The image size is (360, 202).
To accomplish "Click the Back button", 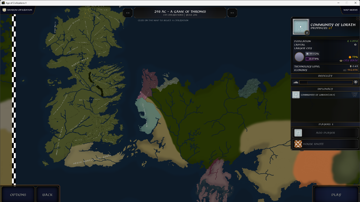I will point(47,195).
